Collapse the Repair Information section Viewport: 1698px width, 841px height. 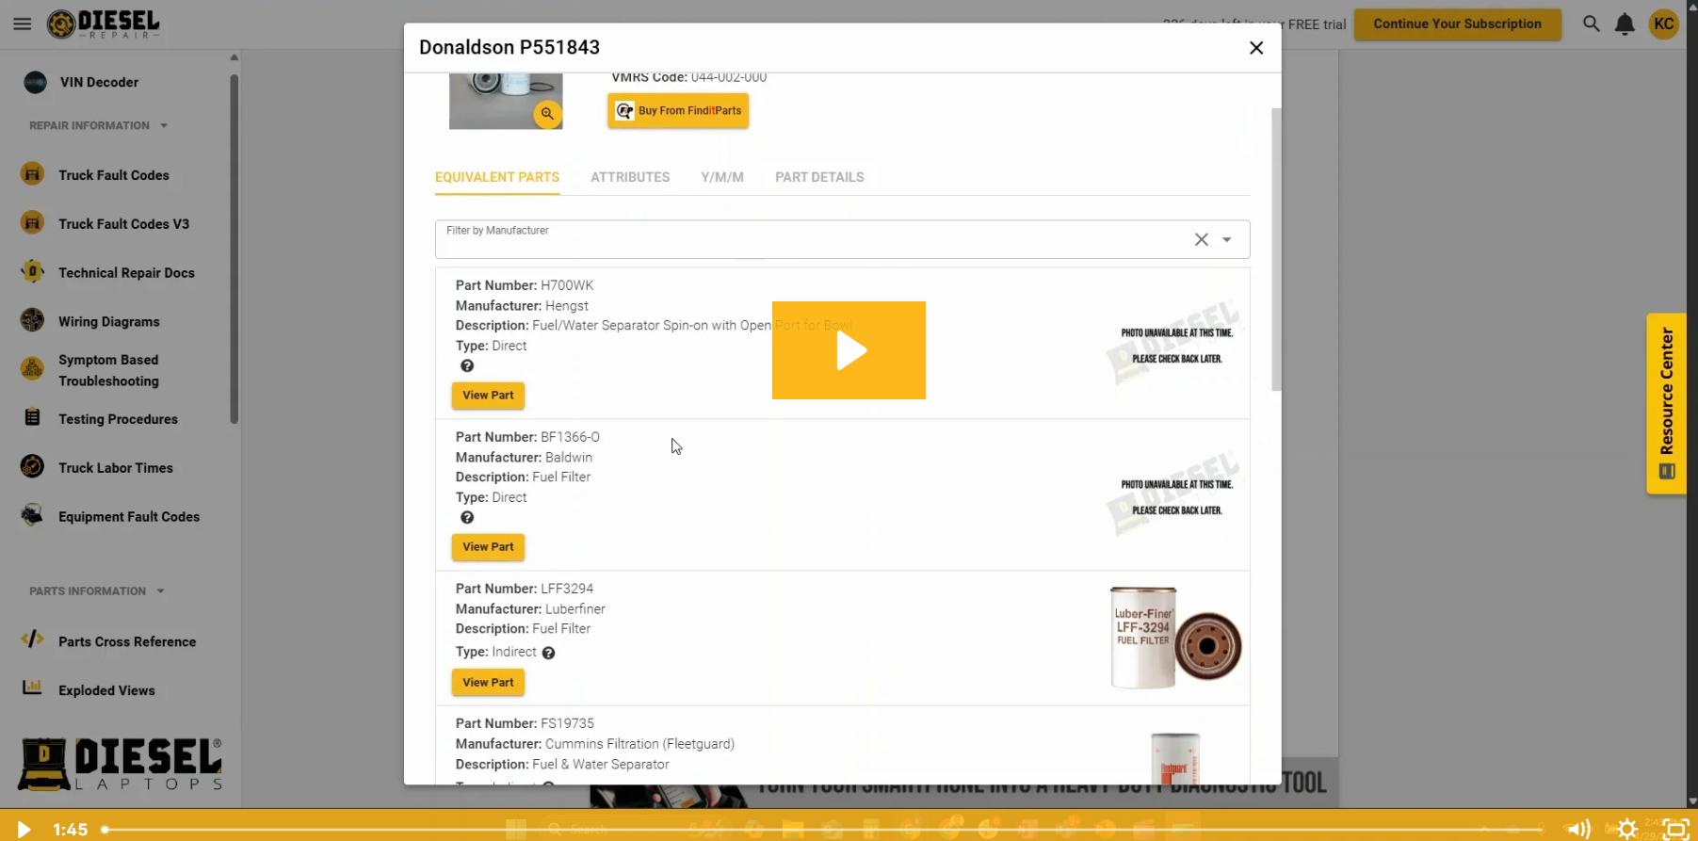pyautogui.click(x=99, y=125)
